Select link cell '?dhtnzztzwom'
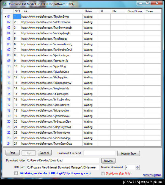 [52, 22]
